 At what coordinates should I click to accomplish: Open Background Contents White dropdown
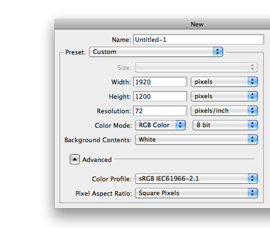(196, 139)
